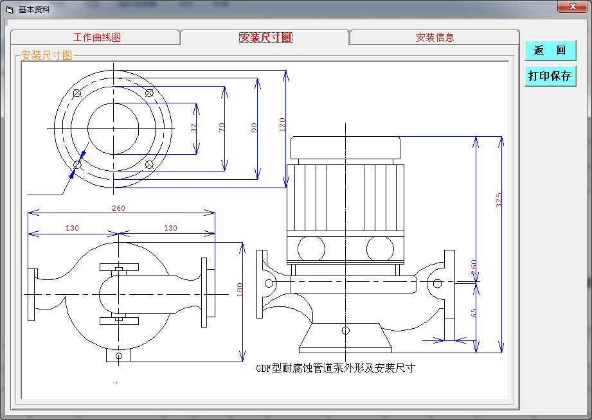Screen dimensions: 592x420
Task: Click the 32 bore diameter dimension
Action: coord(193,128)
